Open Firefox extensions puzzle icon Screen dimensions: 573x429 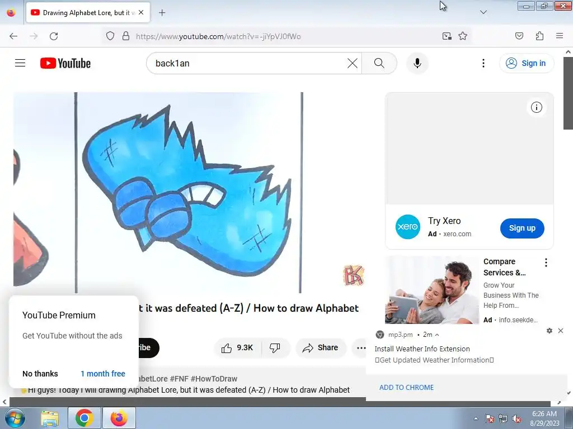pyautogui.click(x=539, y=36)
